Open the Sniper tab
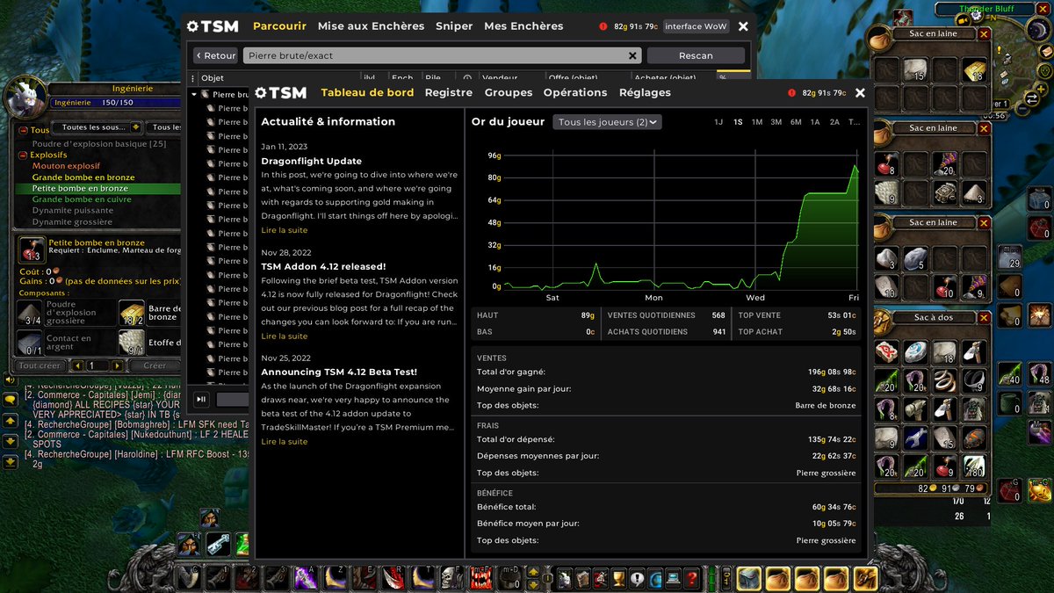The image size is (1054, 593). click(x=454, y=26)
